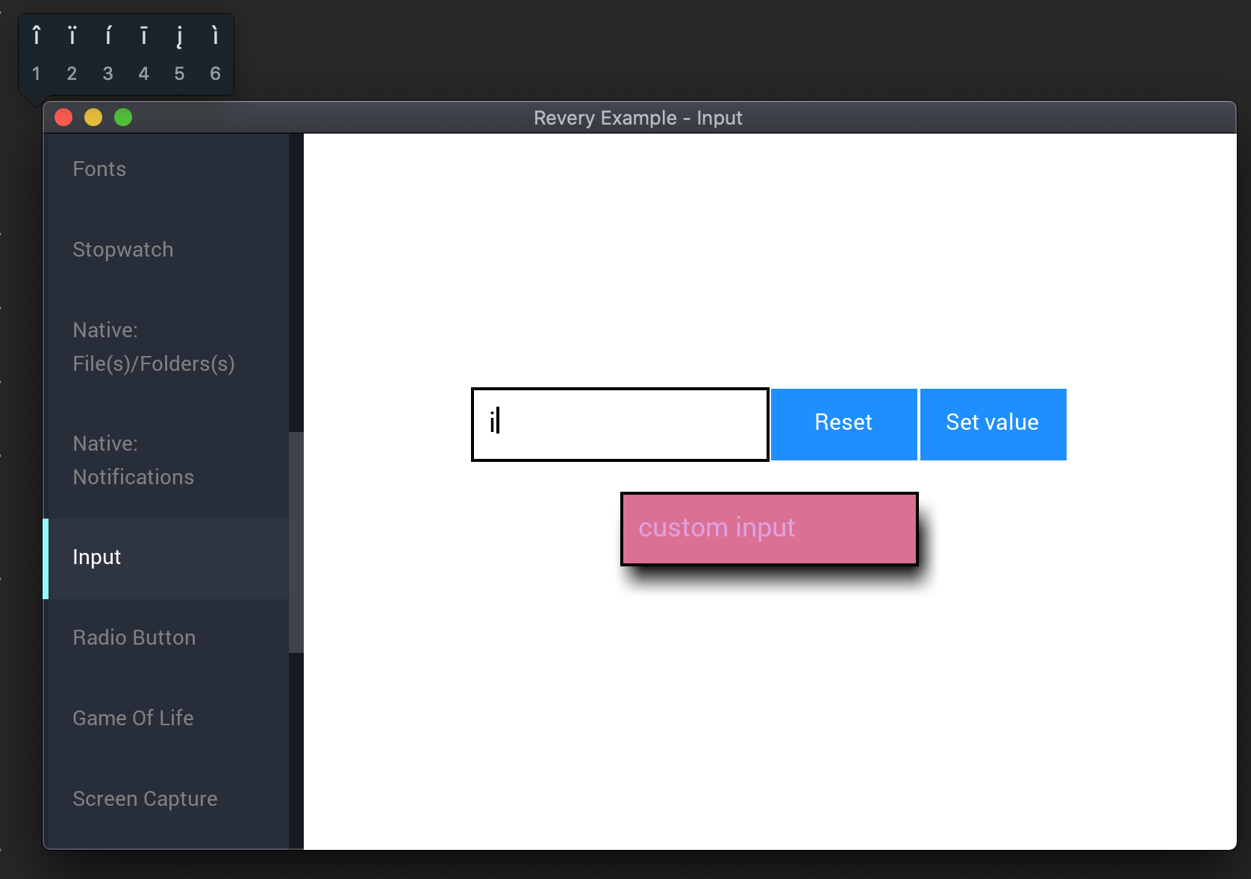Viewport: 1251px width, 879px height.
Task: Click the Set value button
Action: pos(993,424)
